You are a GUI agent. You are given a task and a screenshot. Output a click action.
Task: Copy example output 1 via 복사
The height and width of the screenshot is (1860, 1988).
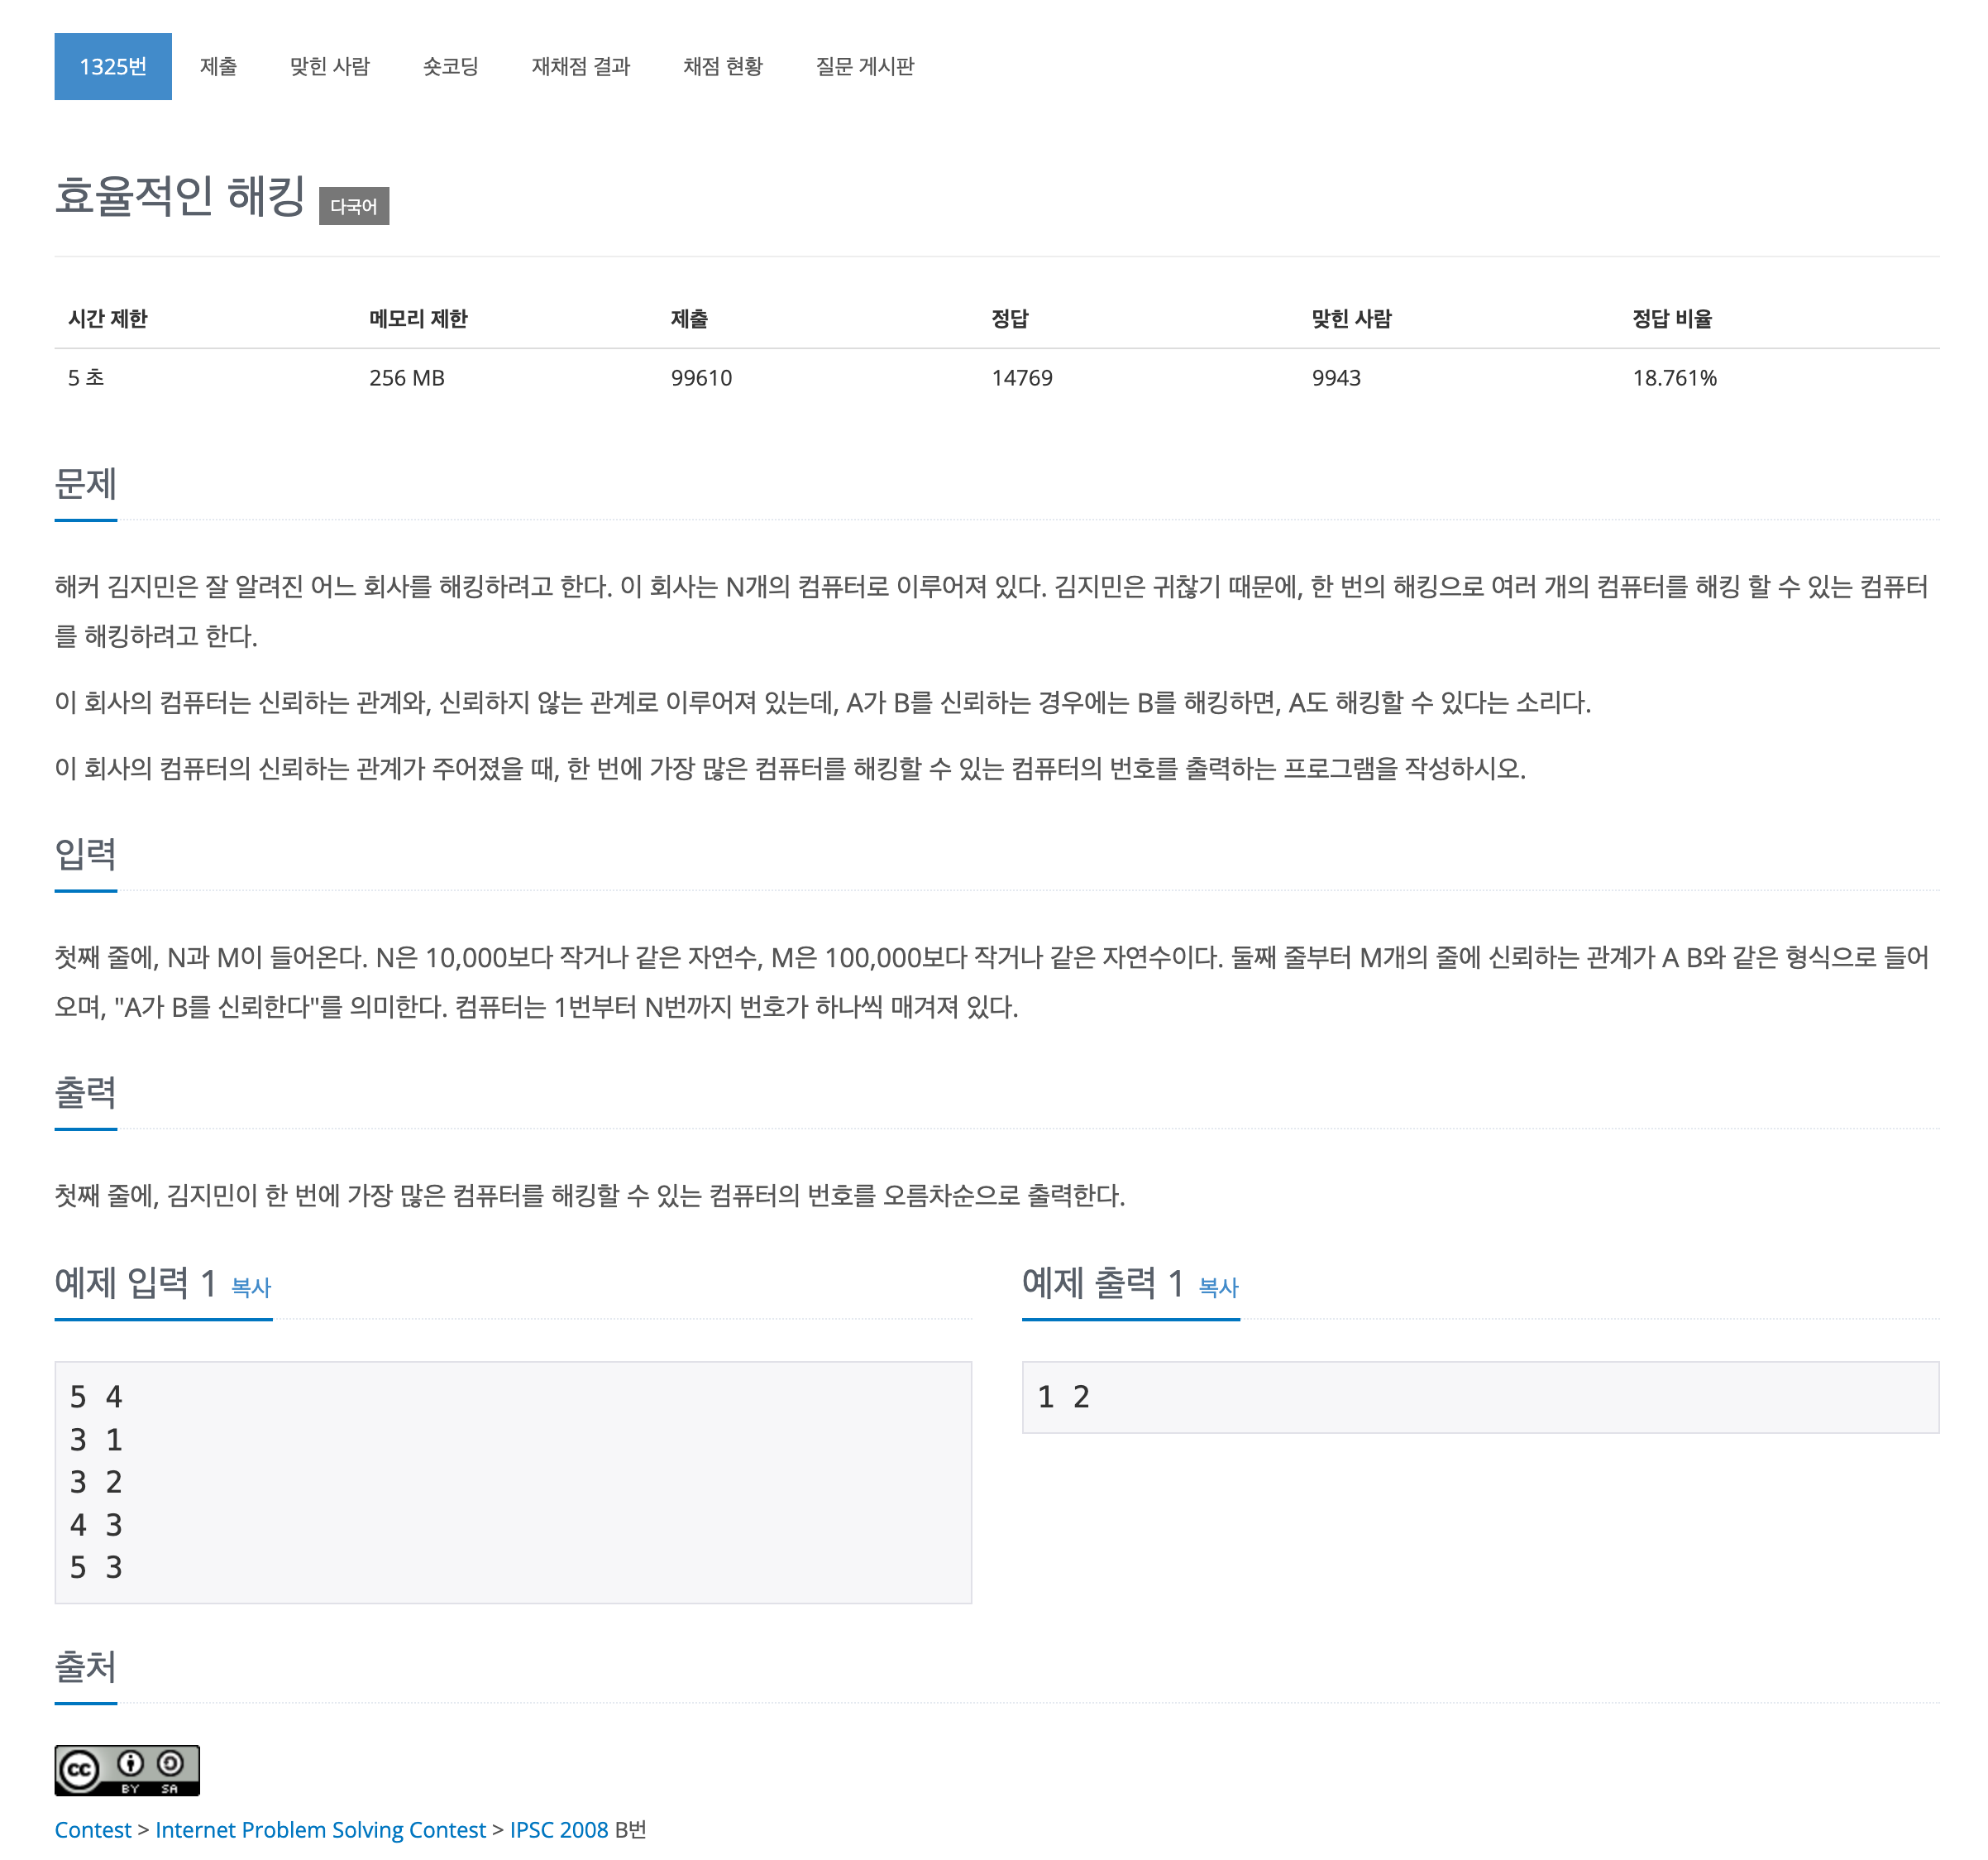(1218, 1287)
